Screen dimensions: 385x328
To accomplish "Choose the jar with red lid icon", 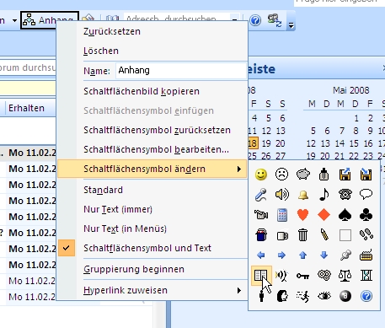I will 261,235.
